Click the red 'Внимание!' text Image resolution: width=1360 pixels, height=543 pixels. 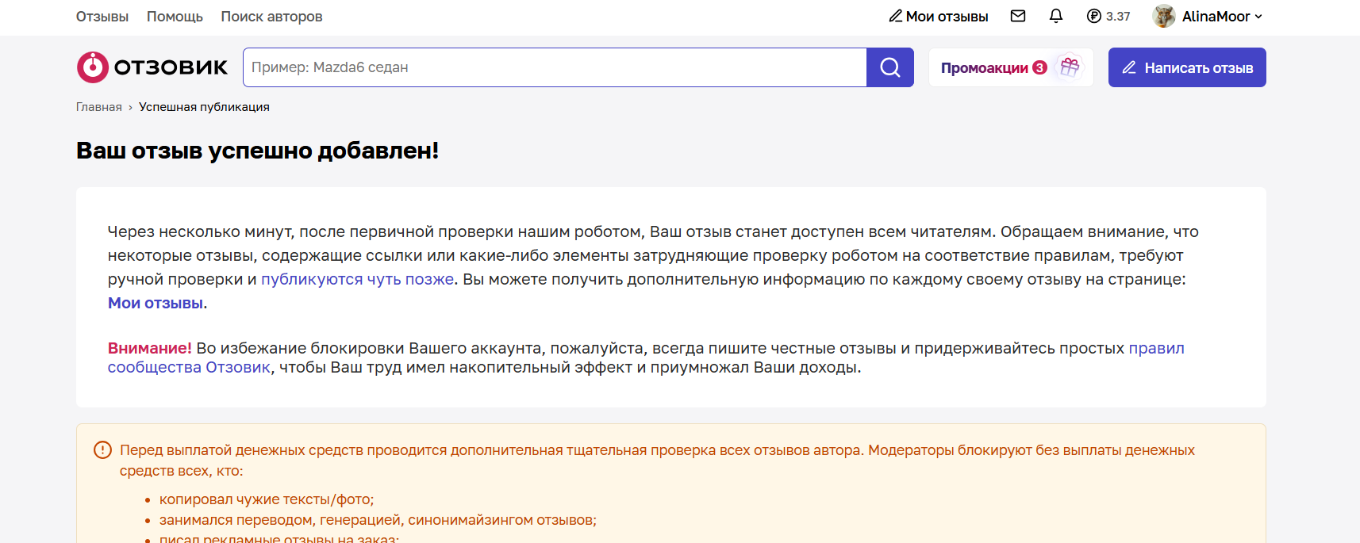click(150, 348)
